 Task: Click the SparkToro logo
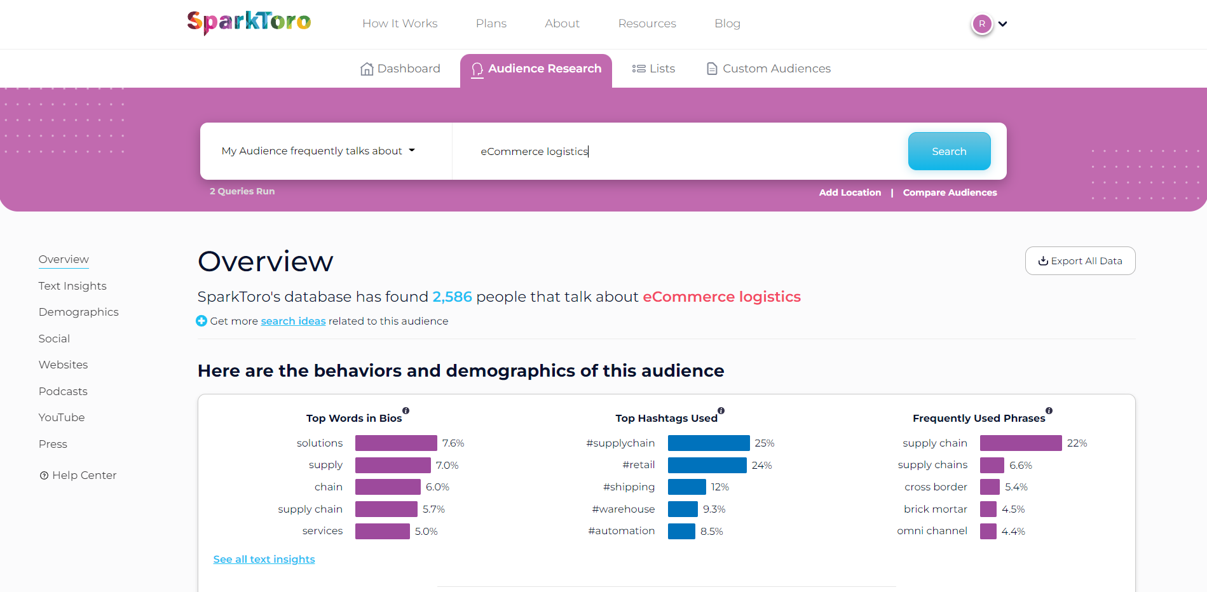[x=249, y=23]
